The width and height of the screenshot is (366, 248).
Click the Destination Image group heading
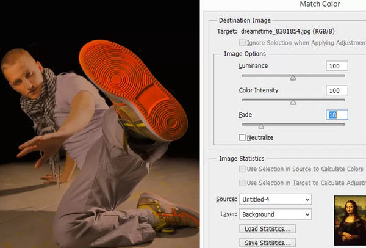[245, 20]
